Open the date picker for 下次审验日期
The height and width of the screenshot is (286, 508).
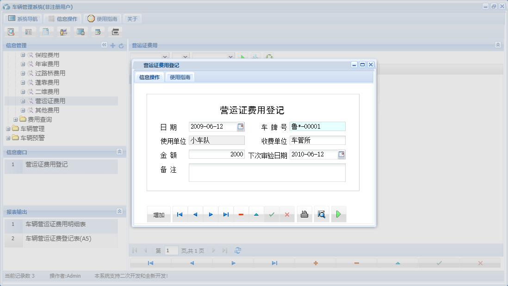(342, 154)
